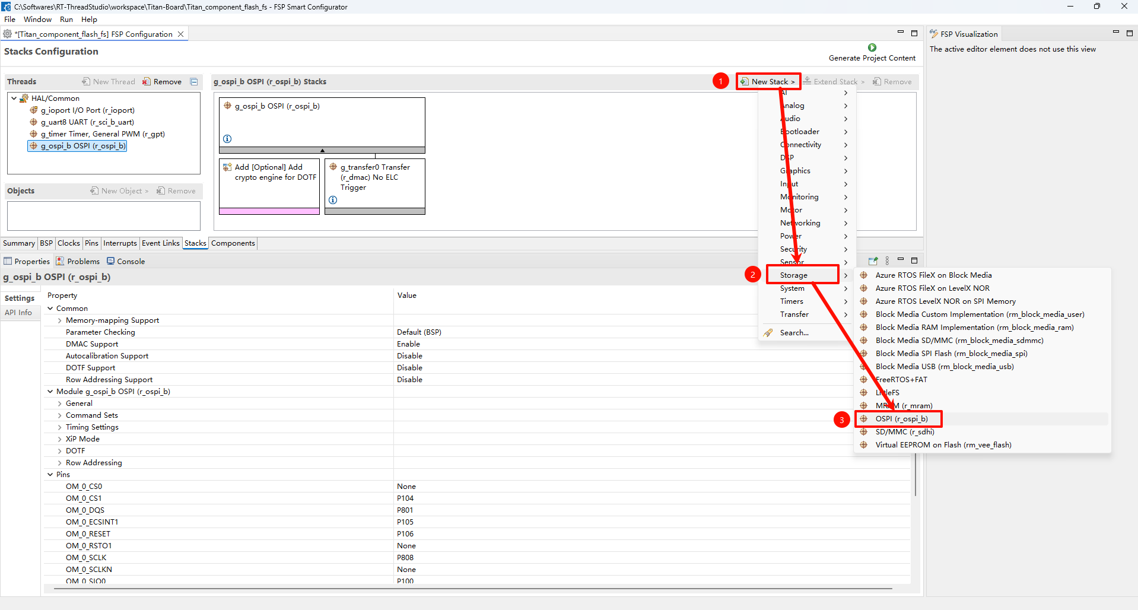Click the DMAC Support value Enable
1138x610 pixels.
click(x=408, y=344)
